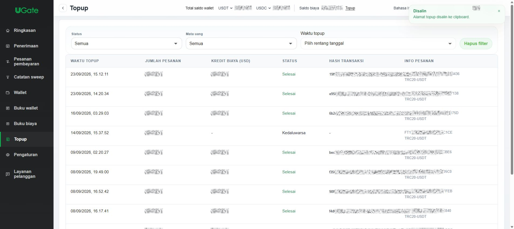Click Selesai status for 09/09/2026 row
Image resolution: width=514 pixels, height=229 pixels.
click(x=289, y=152)
